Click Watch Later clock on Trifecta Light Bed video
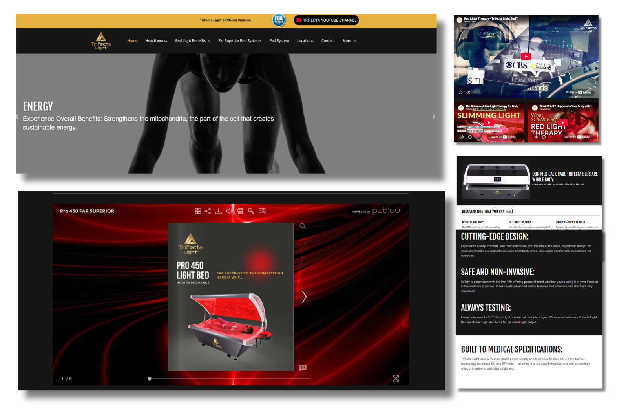This screenshot has width=628, height=419. [468, 93]
